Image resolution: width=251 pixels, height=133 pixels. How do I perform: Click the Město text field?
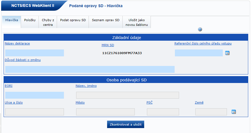(x=105, y=112)
